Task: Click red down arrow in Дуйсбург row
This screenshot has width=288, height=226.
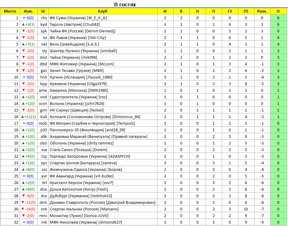Action: 23,196
